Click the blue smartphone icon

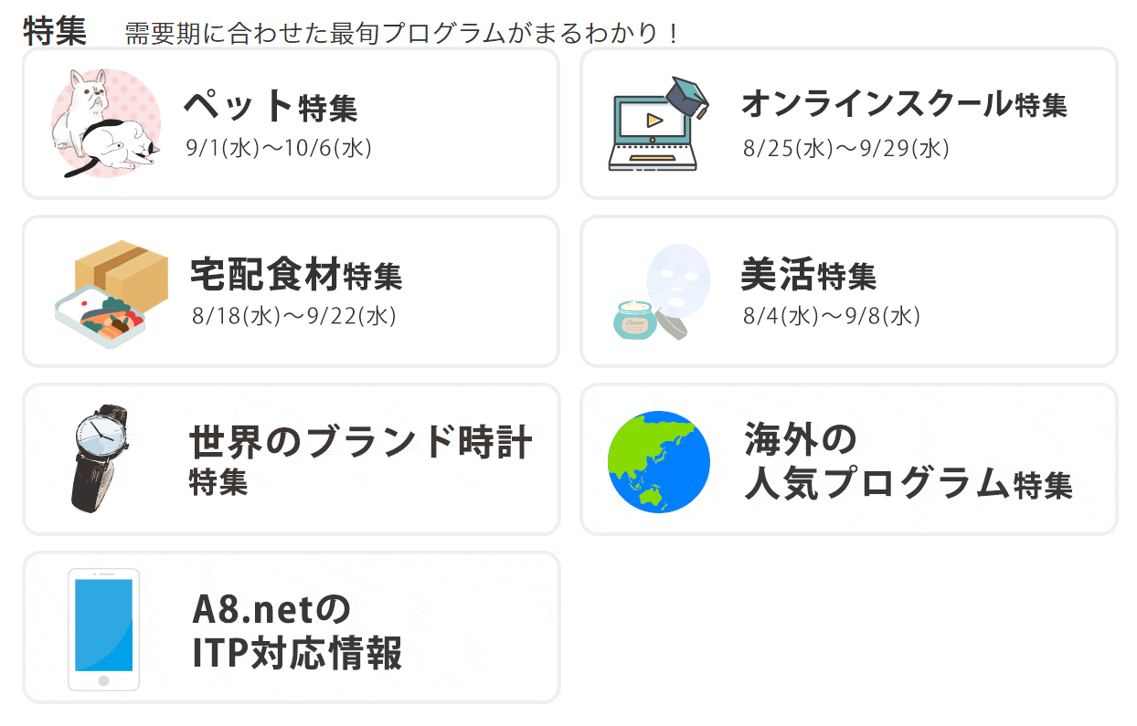pyautogui.click(x=103, y=629)
